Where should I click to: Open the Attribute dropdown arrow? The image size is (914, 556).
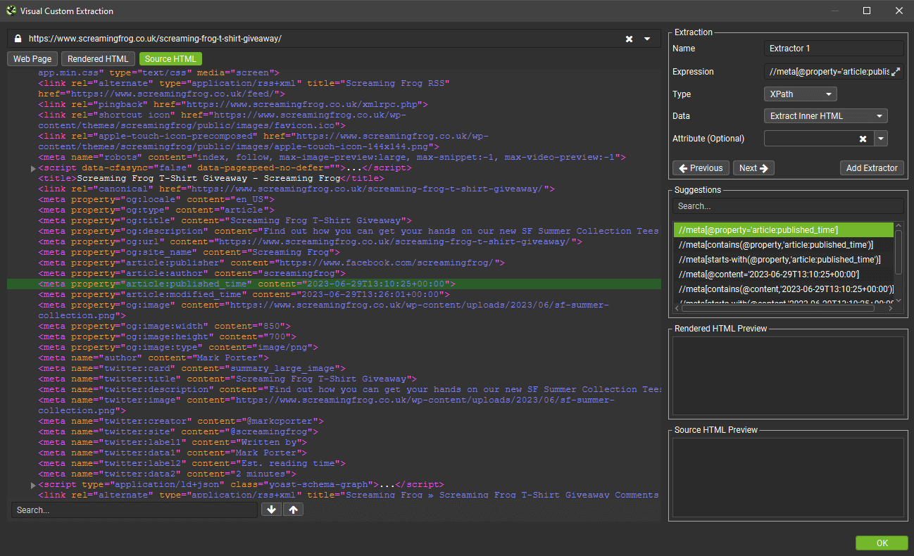point(882,139)
